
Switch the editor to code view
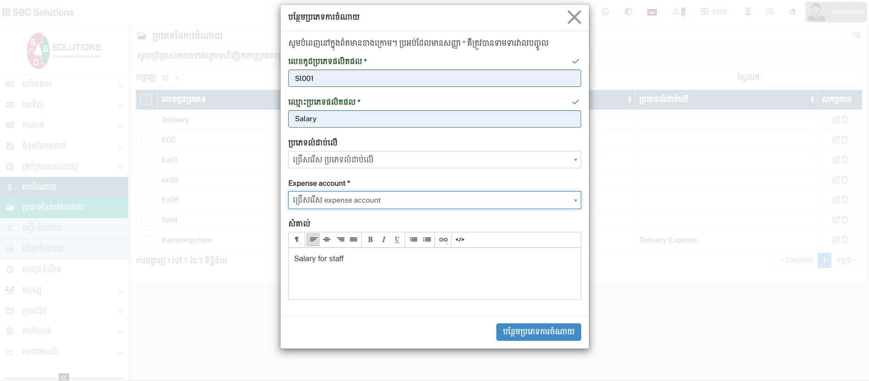[460, 240]
